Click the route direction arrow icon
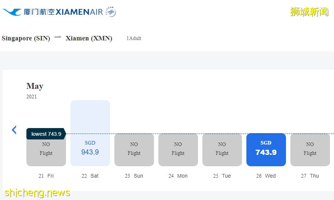The height and width of the screenshot is (200, 334). 58,37
